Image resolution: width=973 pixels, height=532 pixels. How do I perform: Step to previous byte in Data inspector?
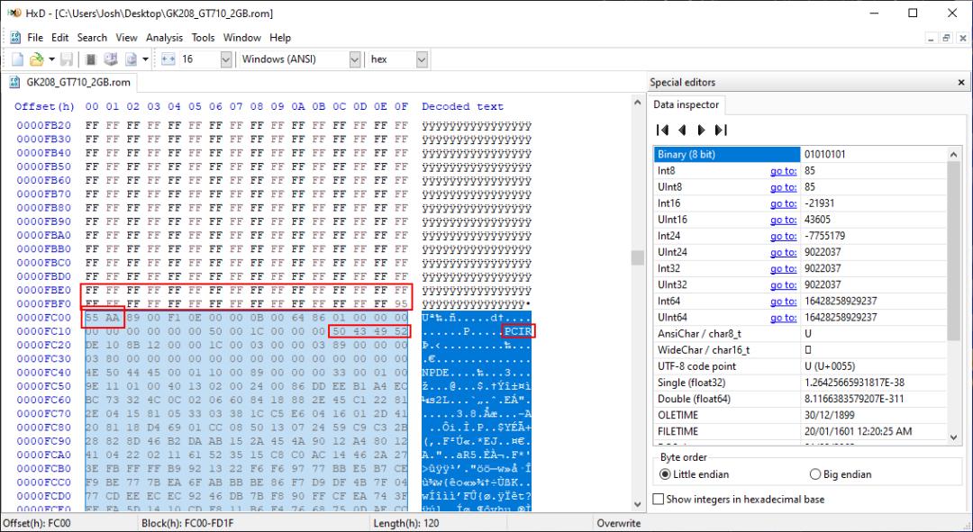(682, 130)
